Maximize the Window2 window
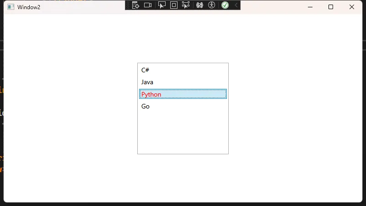Screen dimensions: 366x206 coord(331,7)
